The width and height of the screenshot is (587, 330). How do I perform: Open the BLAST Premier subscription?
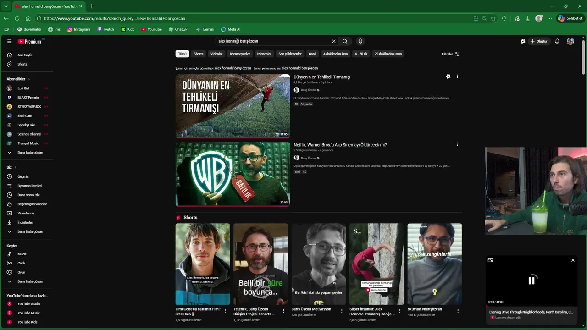click(x=27, y=98)
